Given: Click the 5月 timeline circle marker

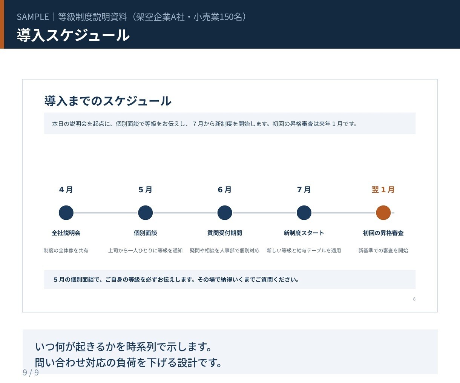Looking at the screenshot, I should point(145,213).
